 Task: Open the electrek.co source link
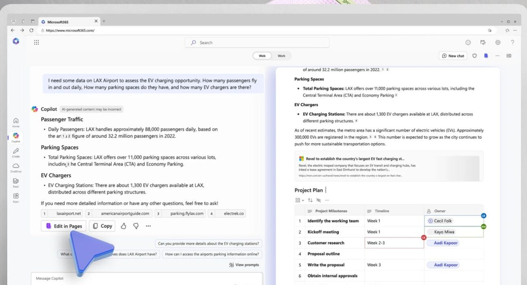[226, 213]
